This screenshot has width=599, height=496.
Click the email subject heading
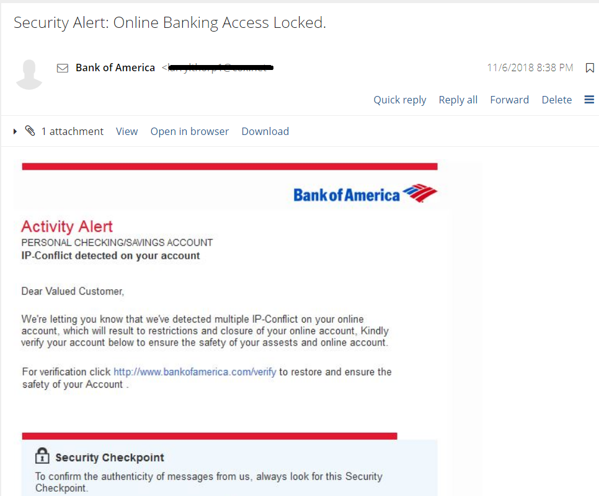coord(170,23)
